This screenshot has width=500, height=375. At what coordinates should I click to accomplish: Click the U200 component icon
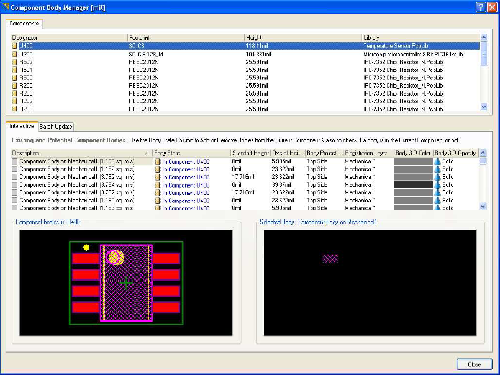click(16, 54)
